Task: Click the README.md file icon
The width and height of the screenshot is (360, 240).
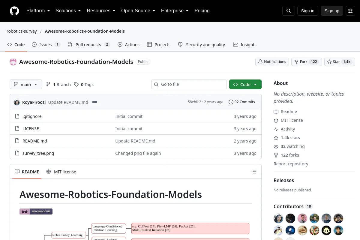Action: (x=17, y=141)
